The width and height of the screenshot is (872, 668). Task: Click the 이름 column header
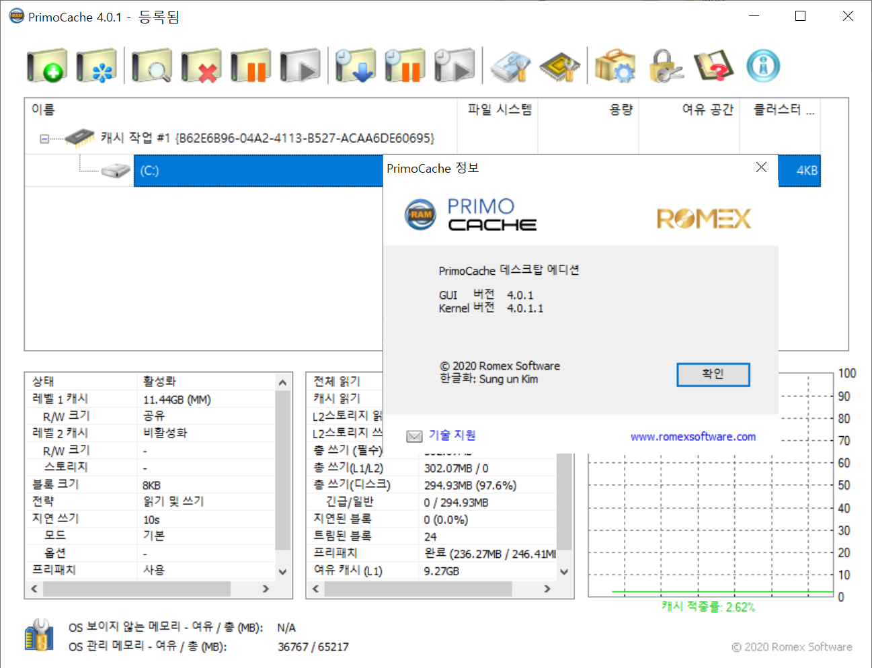[x=241, y=110]
